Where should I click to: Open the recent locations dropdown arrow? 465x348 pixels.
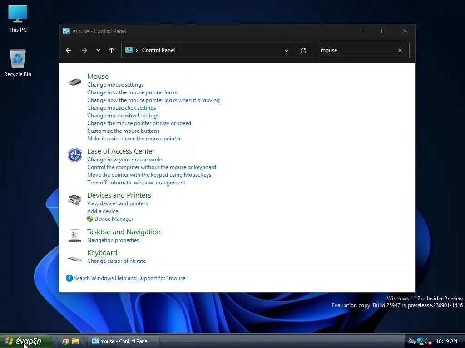(x=98, y=50)
